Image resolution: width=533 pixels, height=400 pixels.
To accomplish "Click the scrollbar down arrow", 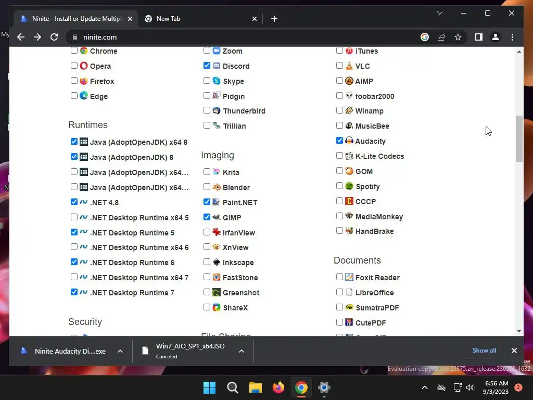I will click(519, 331).
